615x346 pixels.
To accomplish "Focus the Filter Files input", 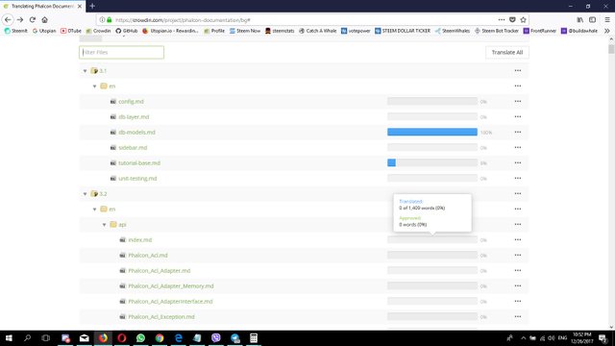I will point(122,52).
